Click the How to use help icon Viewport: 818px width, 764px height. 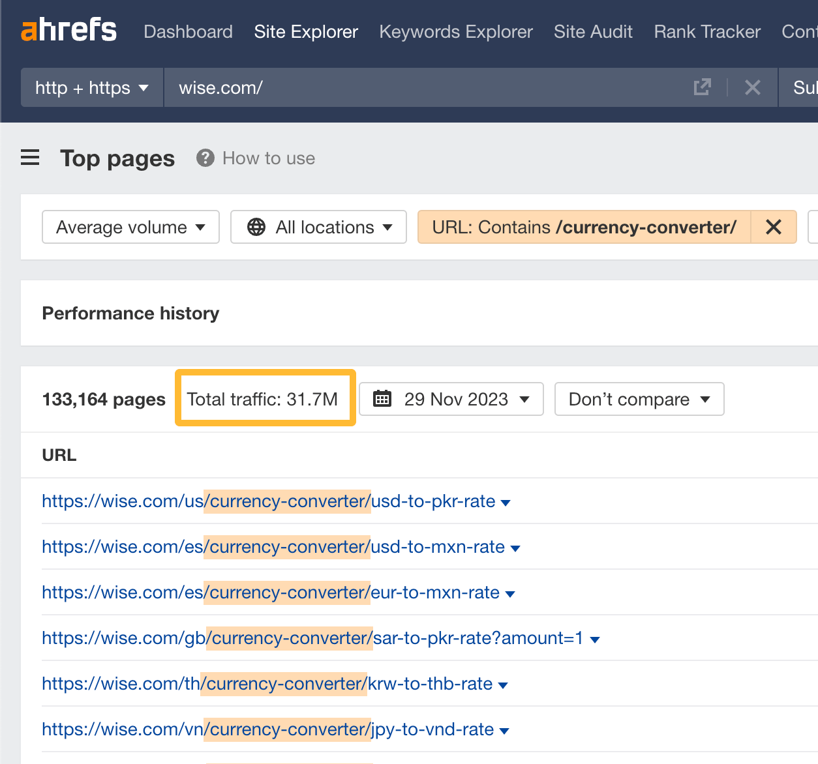(x=204, y=158)
